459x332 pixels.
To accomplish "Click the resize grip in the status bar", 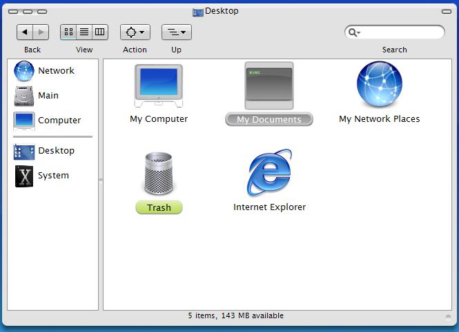I will tap(448, 317).
